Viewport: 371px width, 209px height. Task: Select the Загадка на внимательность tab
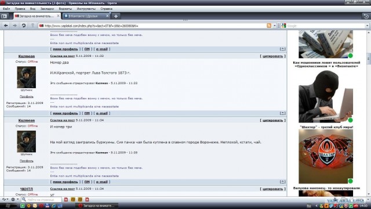coord(37,16)
